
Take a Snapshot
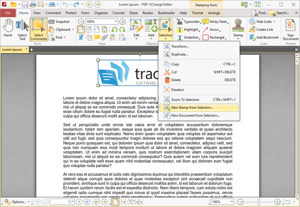59,22
